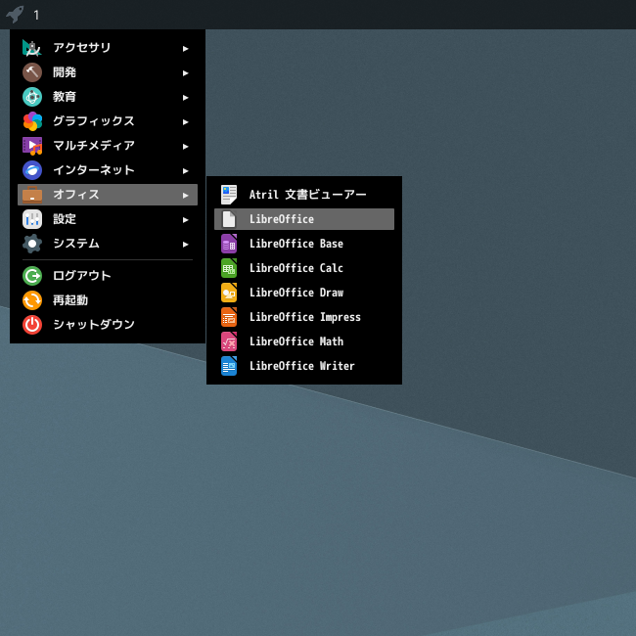636x636 pixels.
Task: Click the オフィス submenu arrow
Action: [185, 195]
